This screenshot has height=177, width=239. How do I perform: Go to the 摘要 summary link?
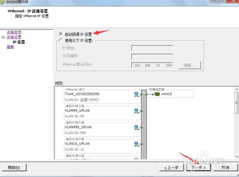[11, 47]
